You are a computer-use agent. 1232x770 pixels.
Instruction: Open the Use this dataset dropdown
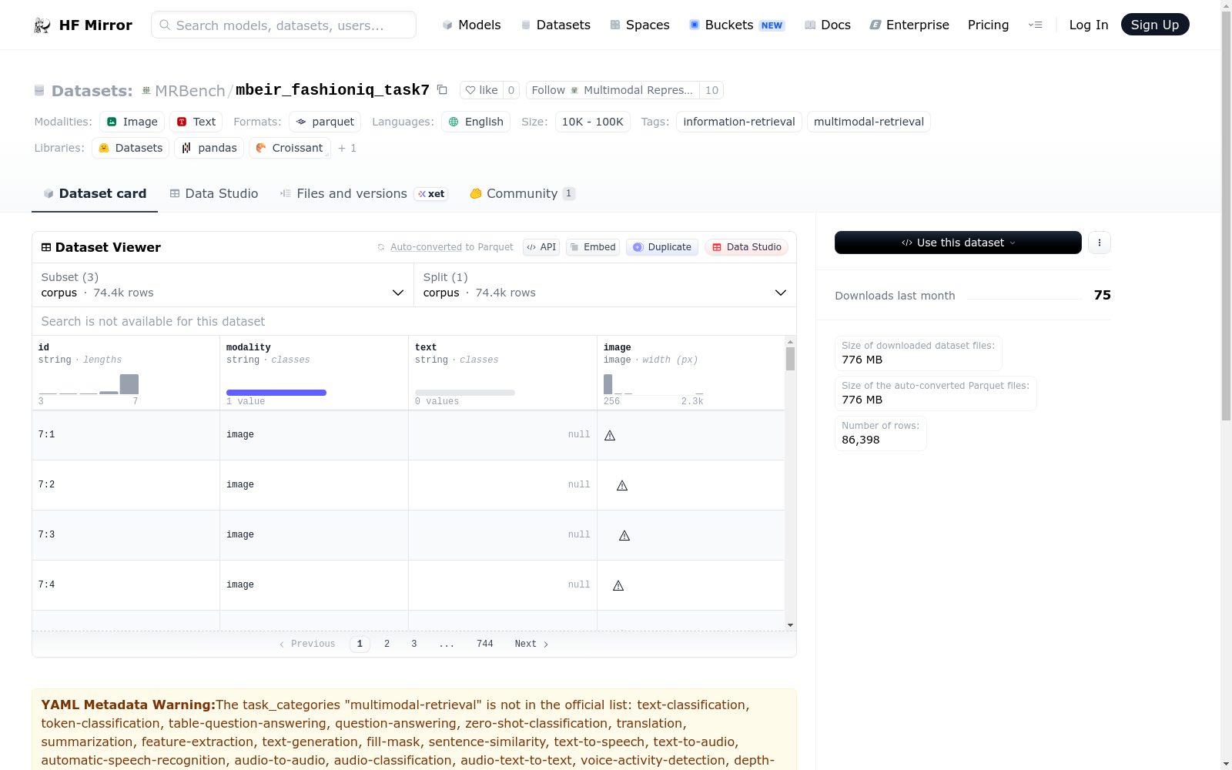[958, 243]
